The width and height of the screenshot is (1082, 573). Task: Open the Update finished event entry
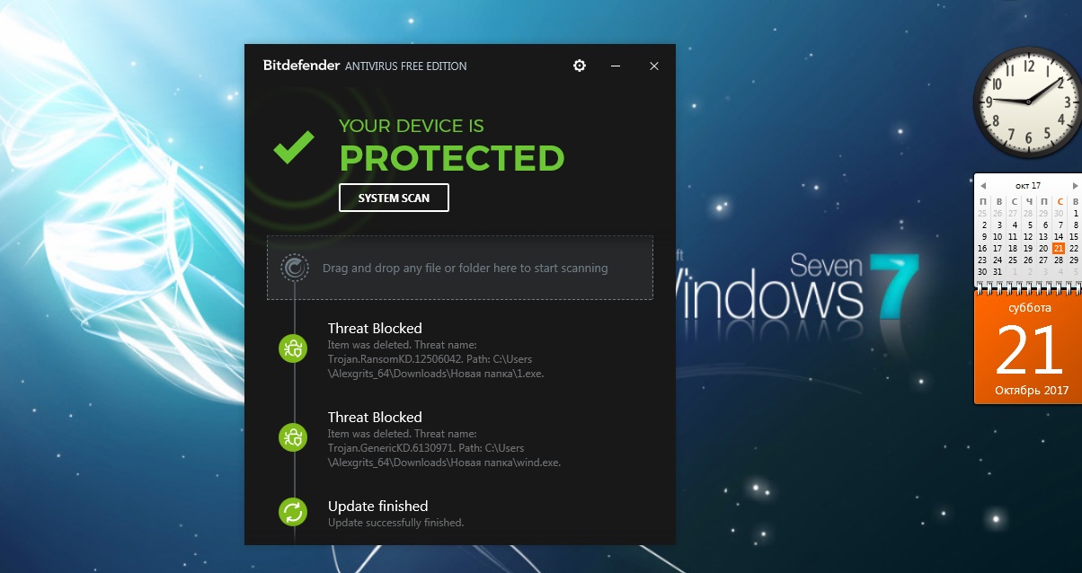[395, 513]
